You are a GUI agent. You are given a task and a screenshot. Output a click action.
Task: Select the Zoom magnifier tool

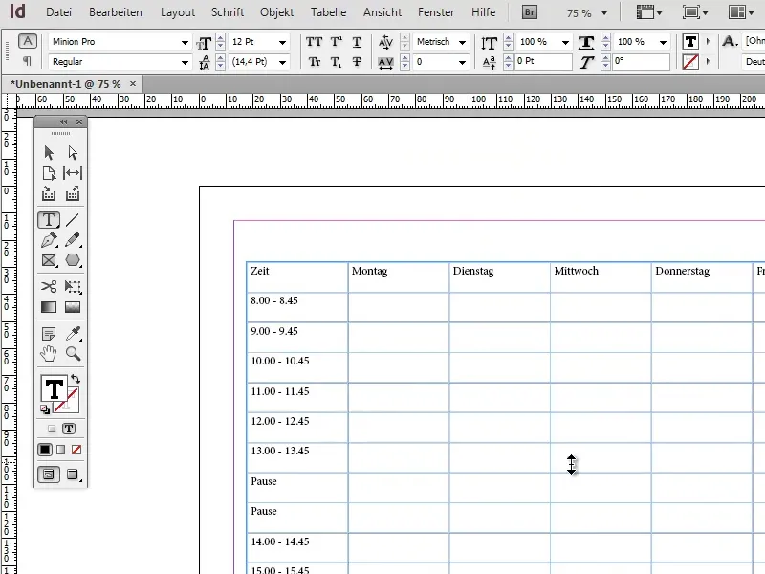click(74, 353)
